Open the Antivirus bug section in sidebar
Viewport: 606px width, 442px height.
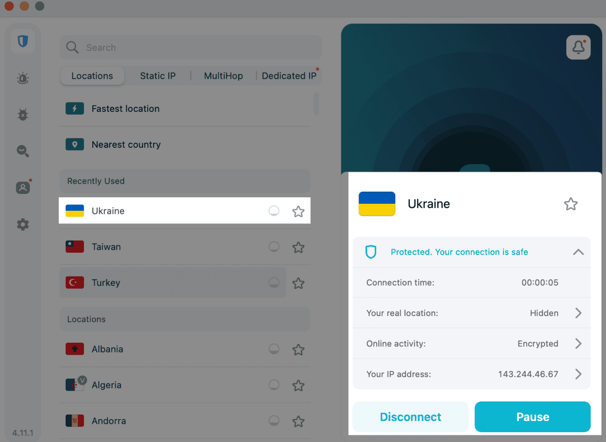point(23,114)
